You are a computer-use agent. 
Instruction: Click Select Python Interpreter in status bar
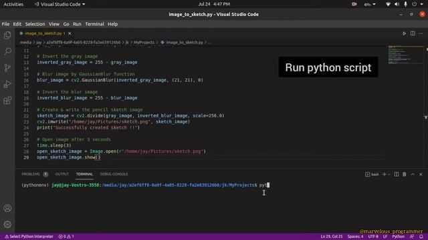point(29,237)
